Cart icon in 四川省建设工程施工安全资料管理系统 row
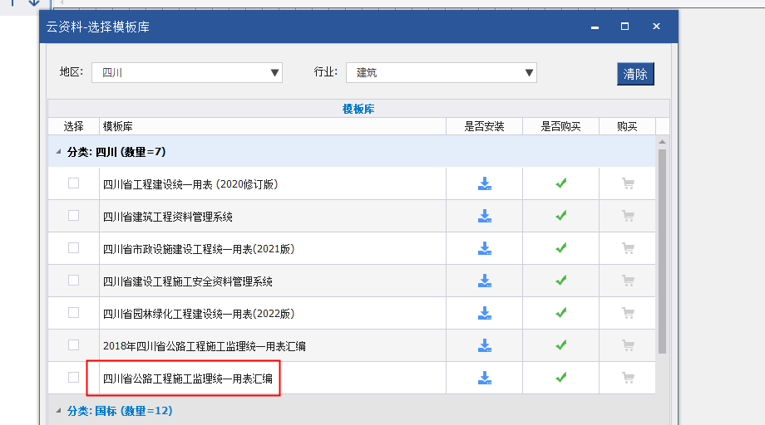The image size is (765, 425). click(x=628, y=281)
